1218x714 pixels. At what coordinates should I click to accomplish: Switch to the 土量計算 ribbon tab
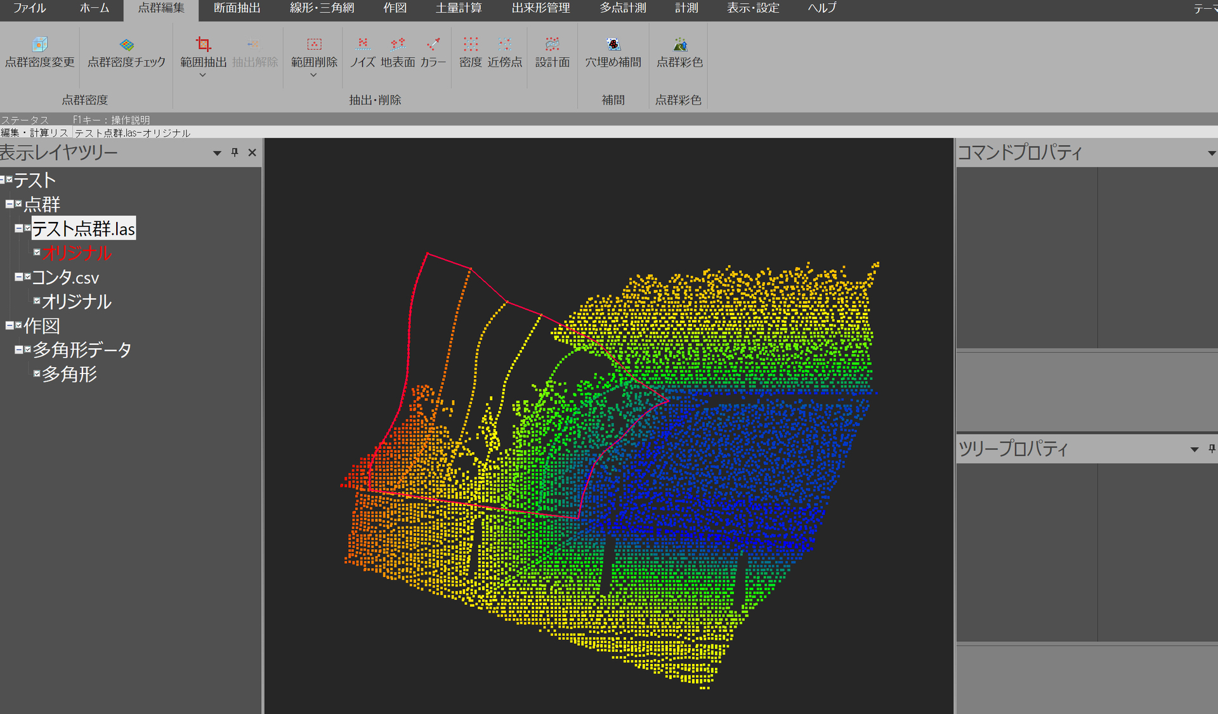459,8
